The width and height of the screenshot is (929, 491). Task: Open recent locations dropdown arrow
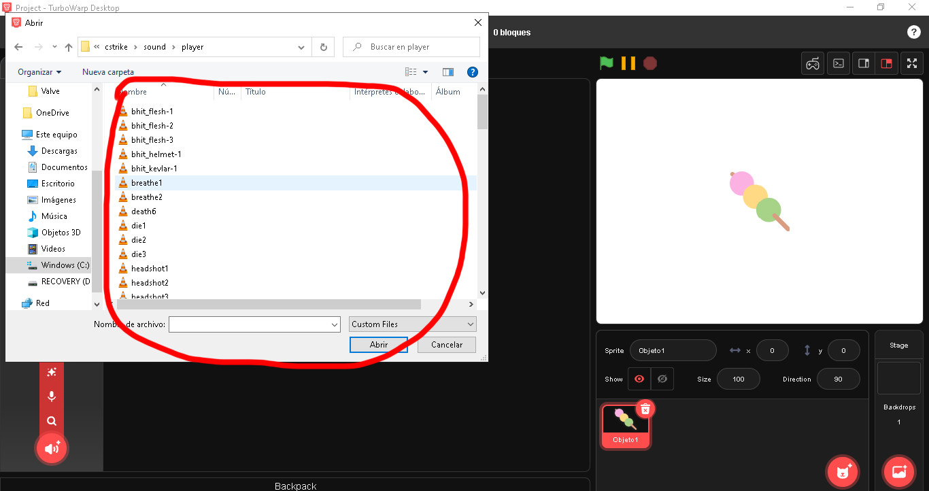[54, 48]
